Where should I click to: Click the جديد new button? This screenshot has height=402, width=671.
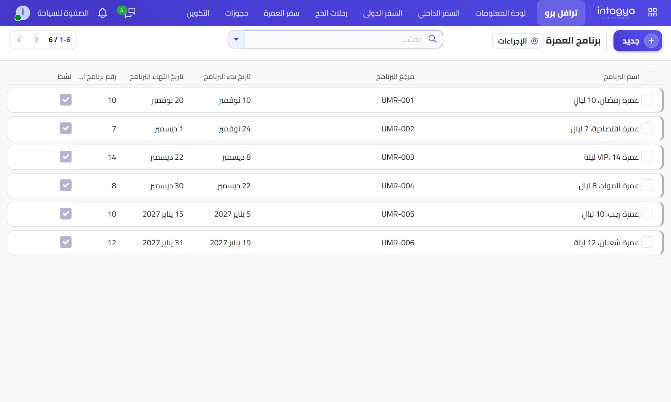637,41
